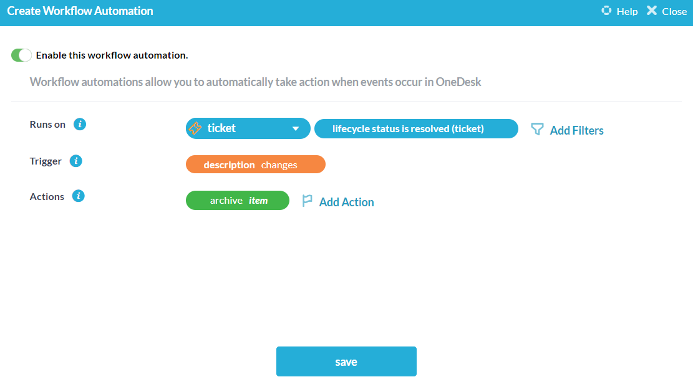Click the word ticket in selector
The image size is (693, 387).
point(221,128)
